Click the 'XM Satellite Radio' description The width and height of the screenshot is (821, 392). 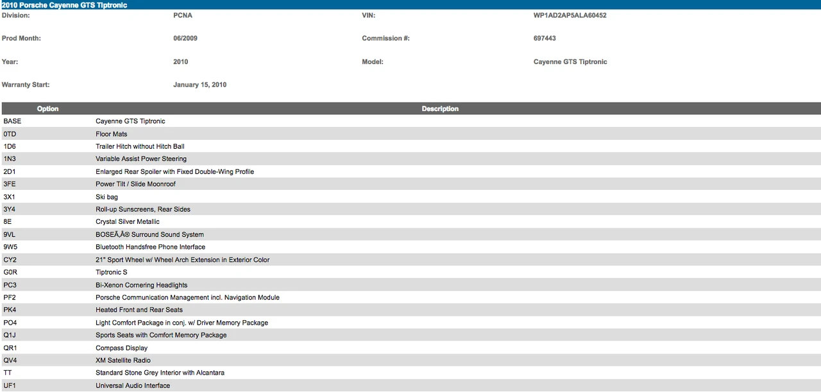[123, 361]
